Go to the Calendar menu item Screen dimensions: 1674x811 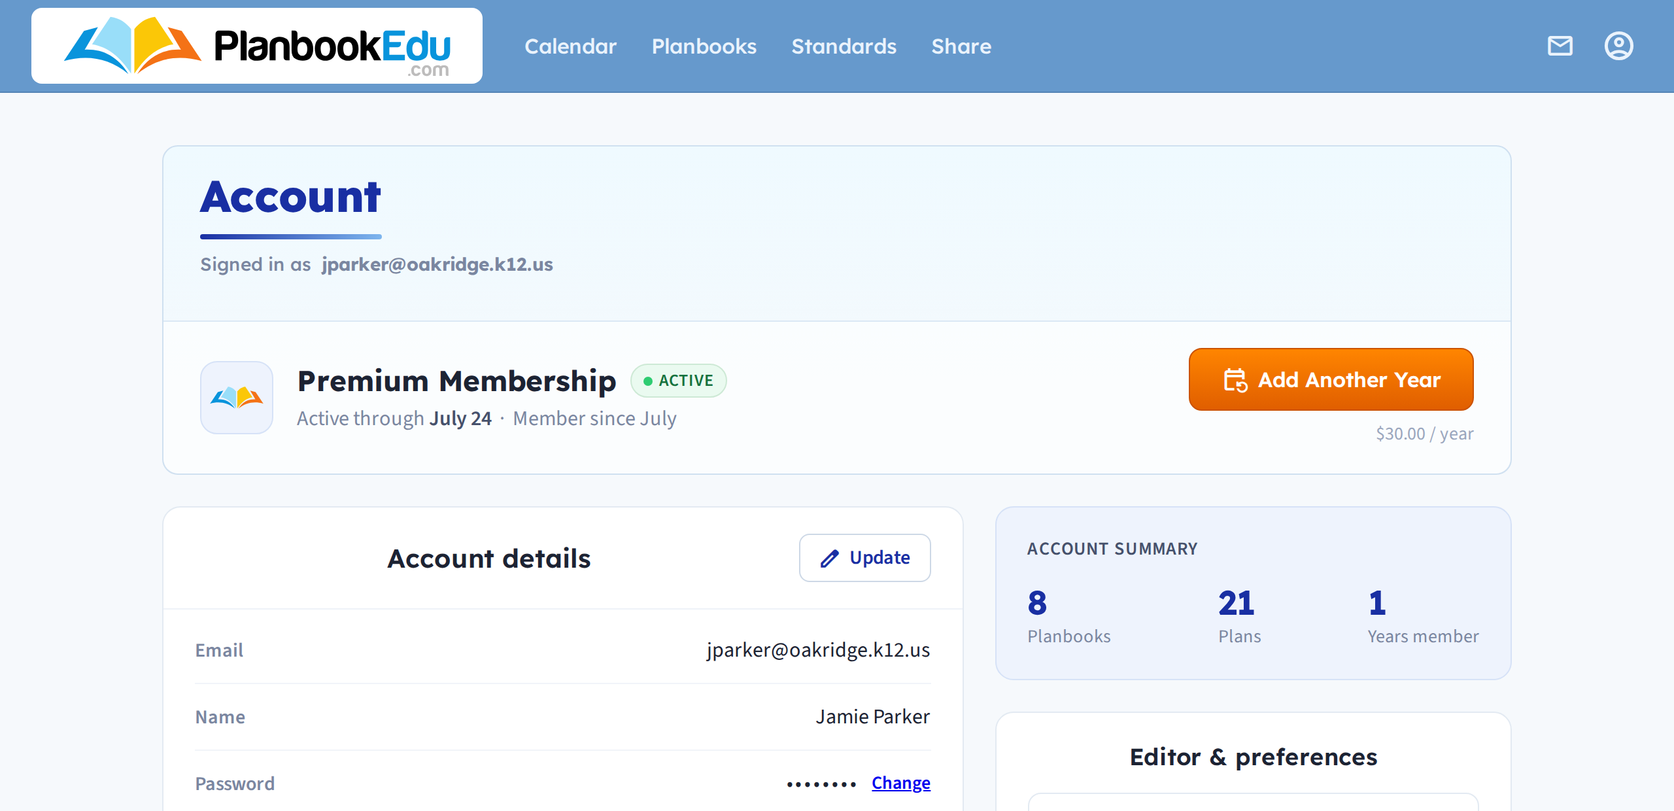(570, 46)
